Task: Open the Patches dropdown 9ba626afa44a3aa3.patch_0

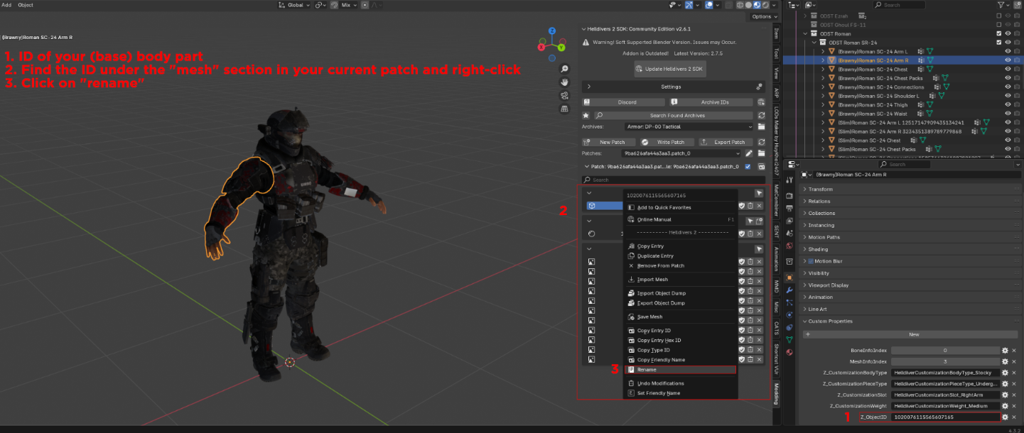Action: pyautogui.click(x=681, y=153)
